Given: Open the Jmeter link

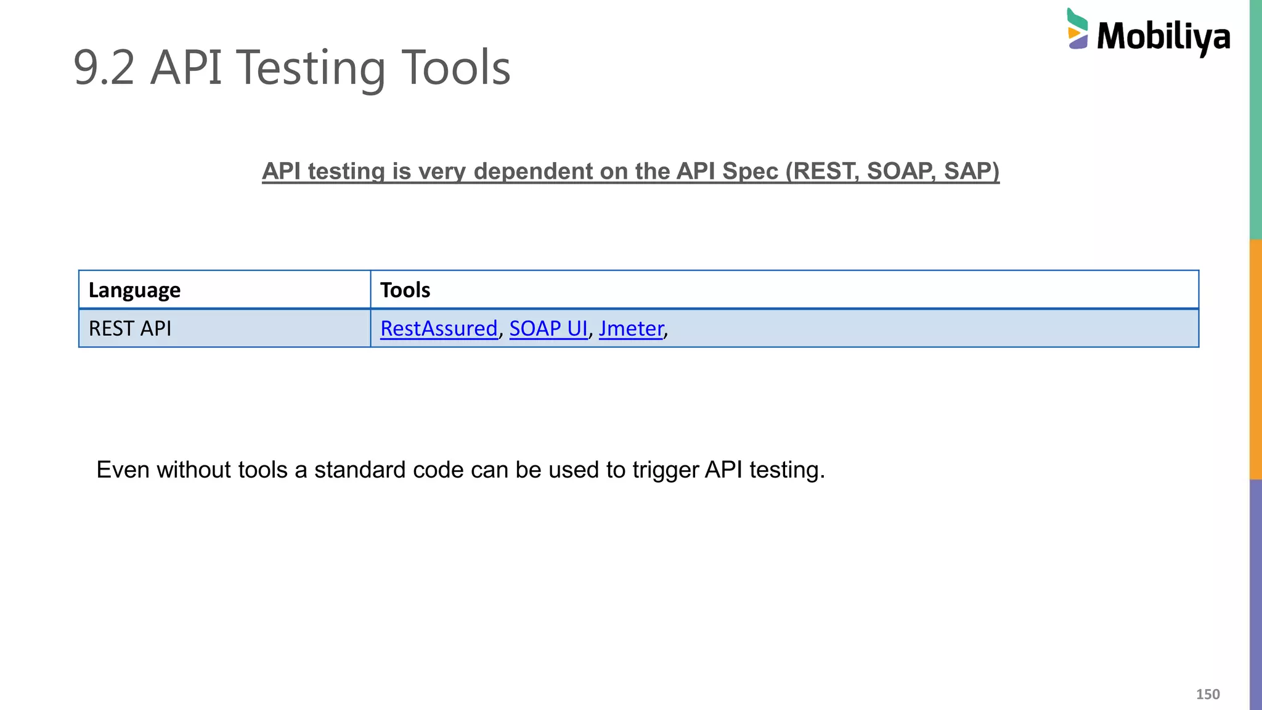Looking at the screenshot, I should [631, 328].
